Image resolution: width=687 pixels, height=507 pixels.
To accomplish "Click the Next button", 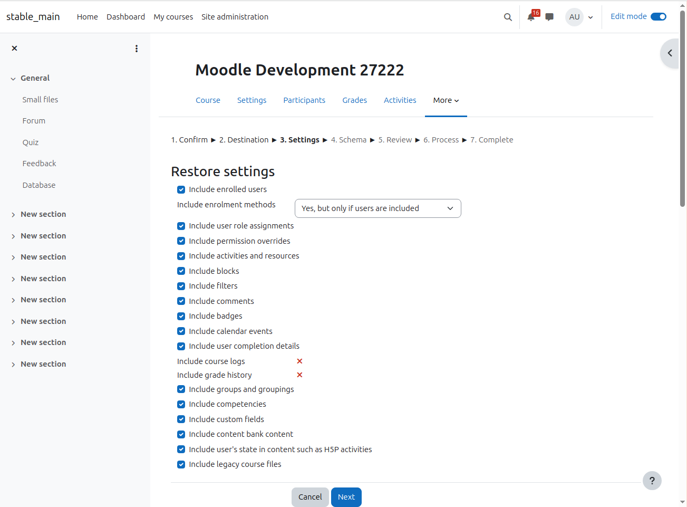I will (x=346, y=497).
